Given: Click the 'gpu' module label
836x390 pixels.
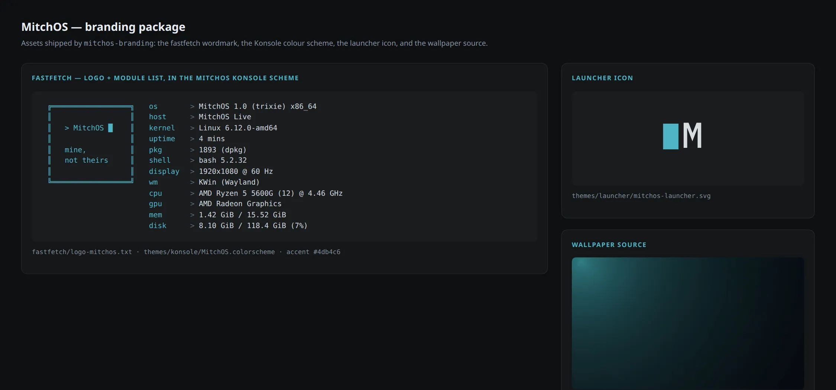Looking at the screenshot, I should pyautogui.click(x=155, y=204).
